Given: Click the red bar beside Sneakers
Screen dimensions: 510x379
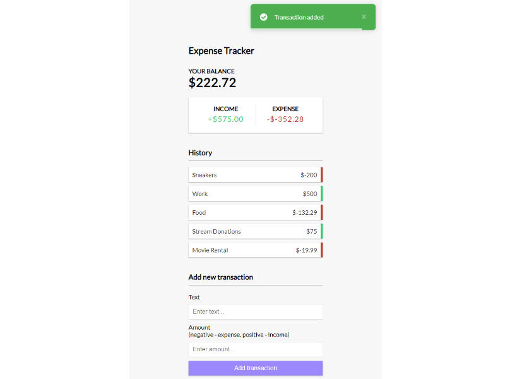Looking at the screenshot, I should tap(321, 175).
